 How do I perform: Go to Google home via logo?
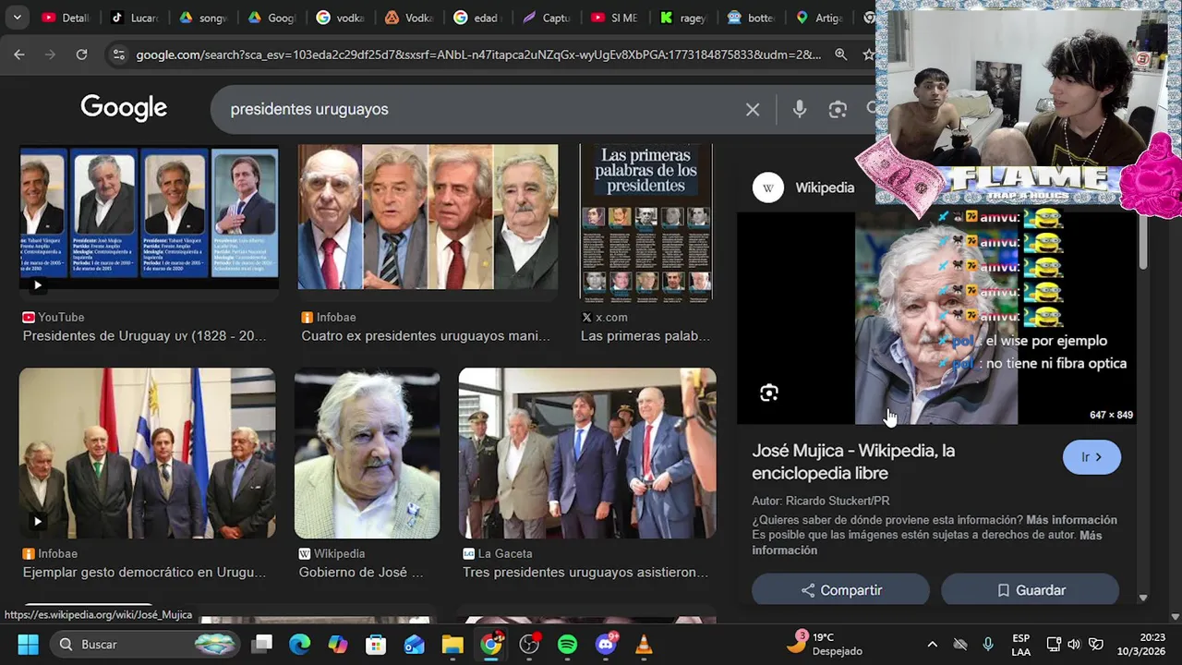124,108
